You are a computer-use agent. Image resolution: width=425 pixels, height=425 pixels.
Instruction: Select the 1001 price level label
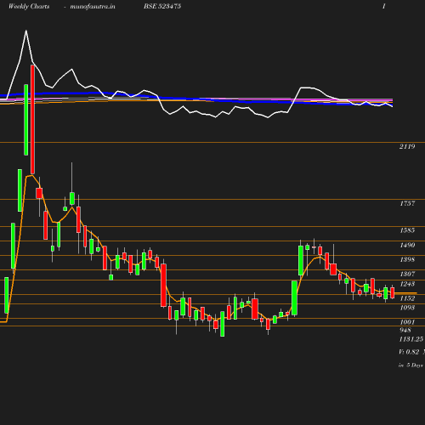point(407,322)
